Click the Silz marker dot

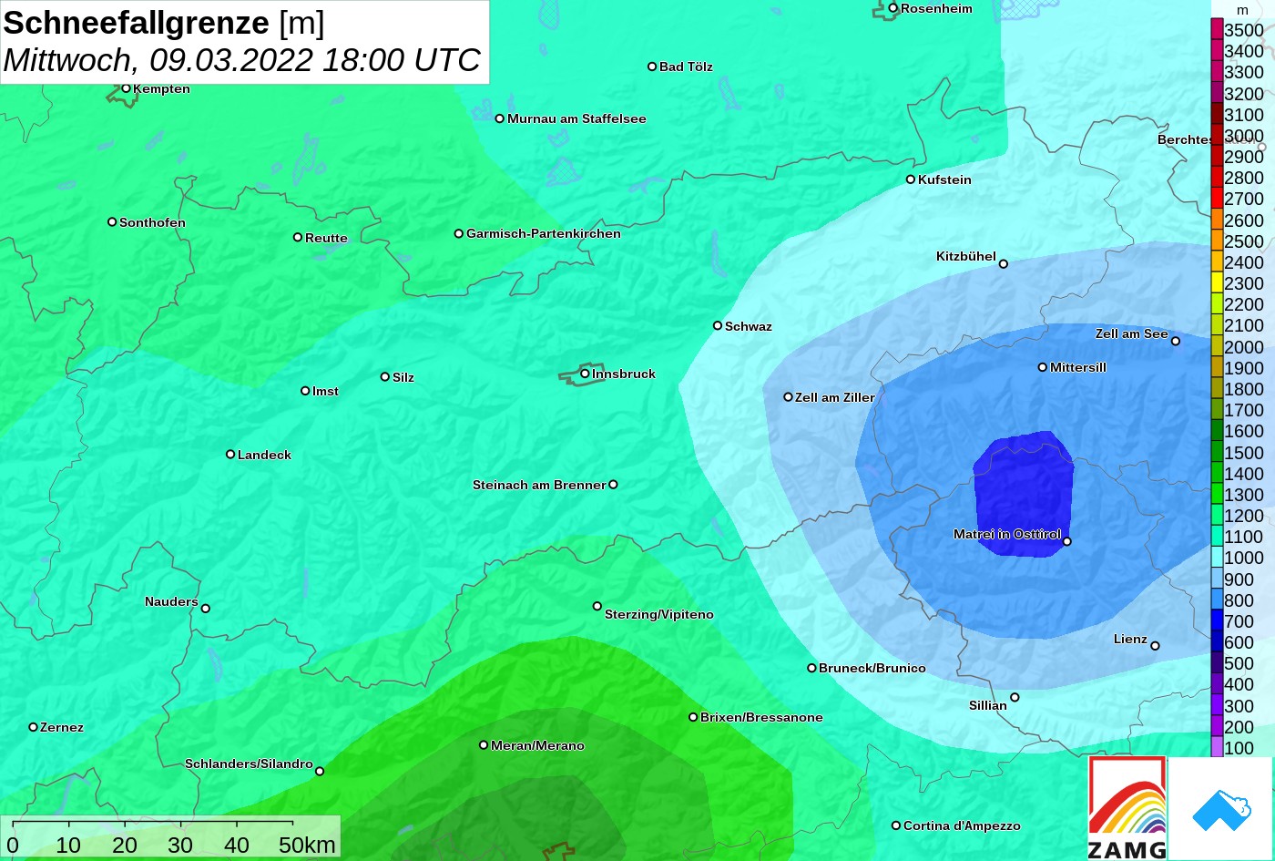(x=385, y=376)
